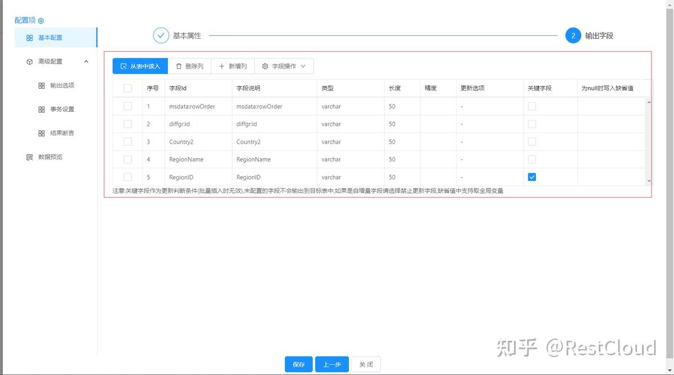Collapse the 高级配置 section chevron
The image size is (674, 375).
point(87,62)
